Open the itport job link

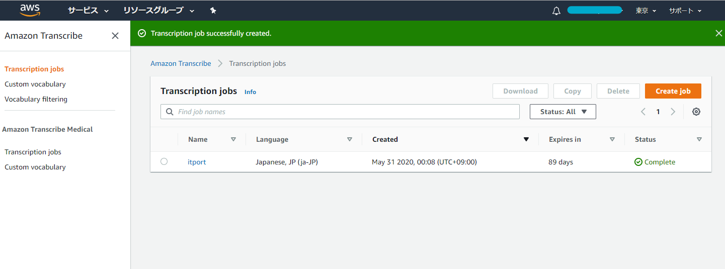197,162
